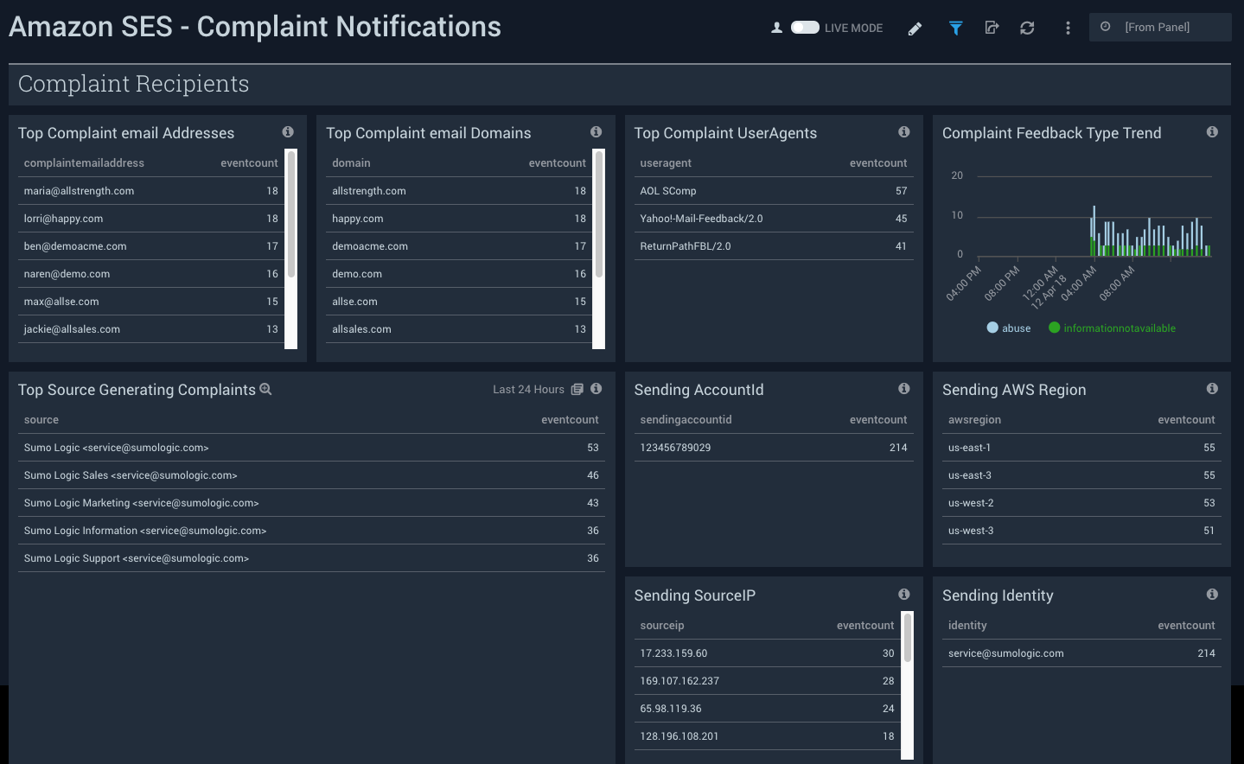The height and width of the screenshot is (764, 1244).
Task: Click the share dashboard icon
Action: point(992,29)
